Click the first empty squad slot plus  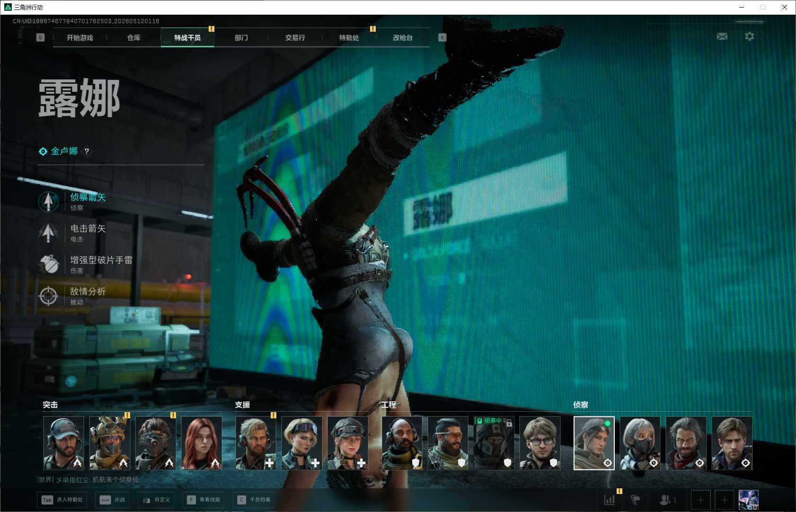(700, 500)
